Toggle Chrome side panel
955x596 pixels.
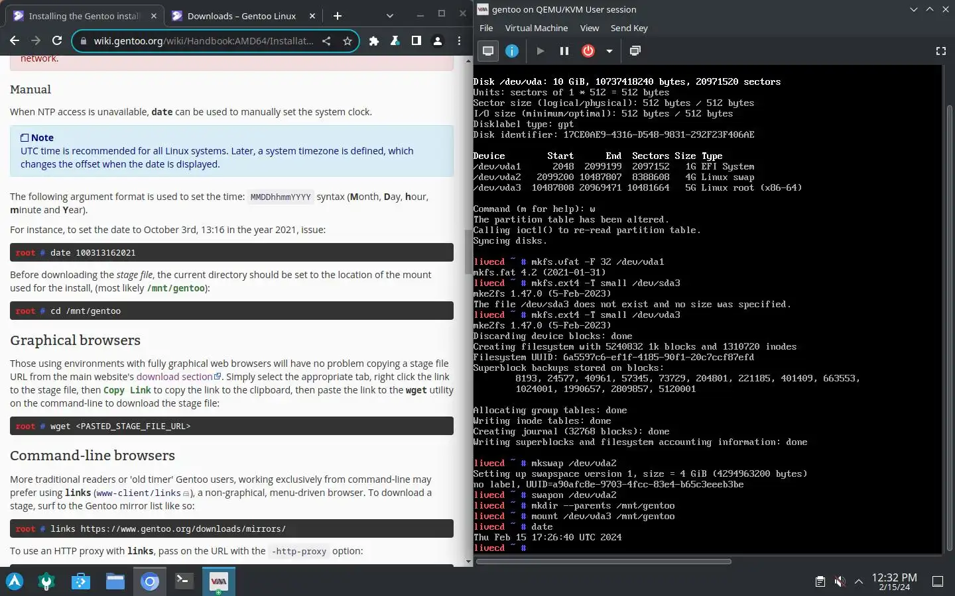click(x=416, y=41)
